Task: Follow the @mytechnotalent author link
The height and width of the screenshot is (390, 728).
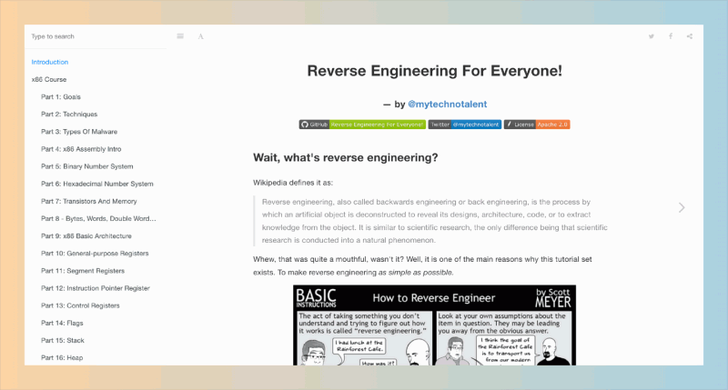Action: click(447, 105)
